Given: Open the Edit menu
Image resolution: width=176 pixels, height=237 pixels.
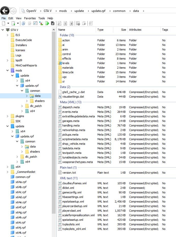Looking at the screenshot, I should (11, 18).
